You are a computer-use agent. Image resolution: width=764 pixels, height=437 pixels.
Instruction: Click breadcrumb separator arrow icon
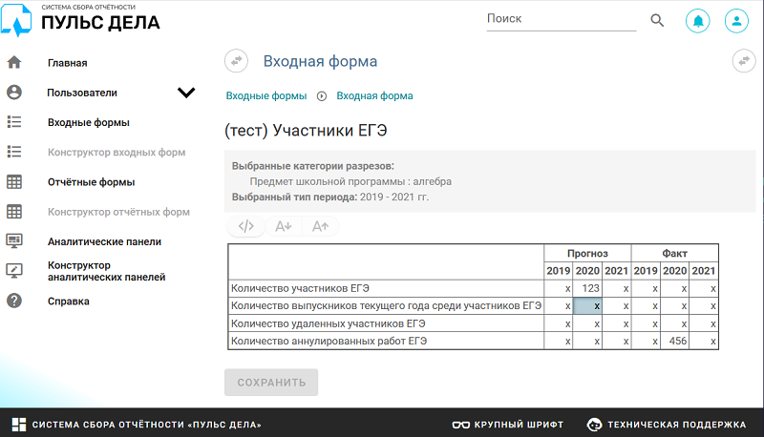322,95
